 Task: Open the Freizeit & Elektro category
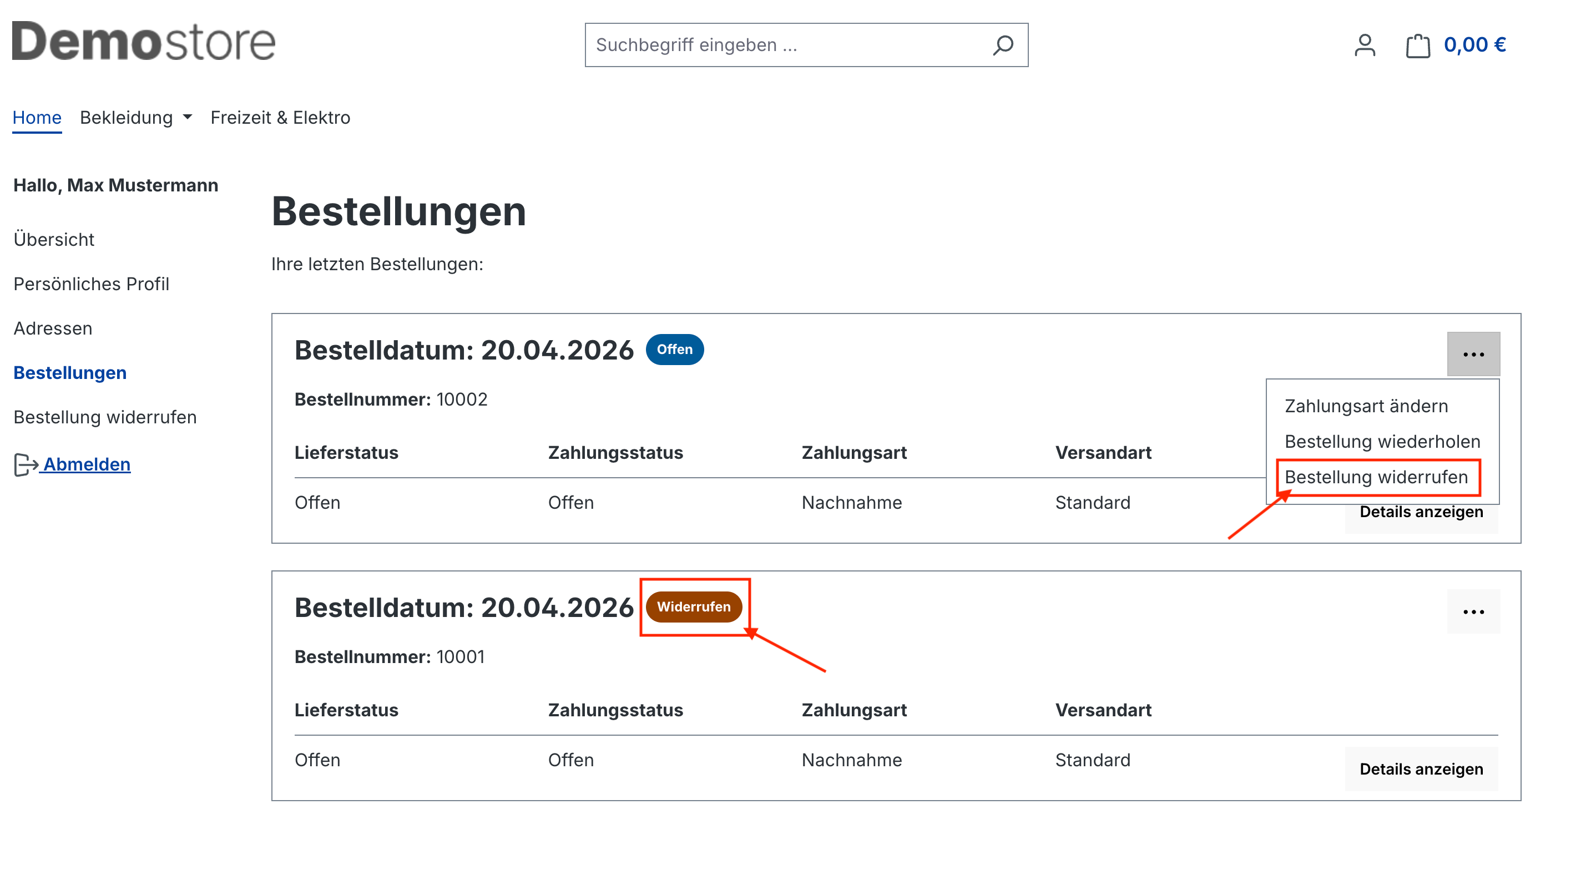click(280, 118)
